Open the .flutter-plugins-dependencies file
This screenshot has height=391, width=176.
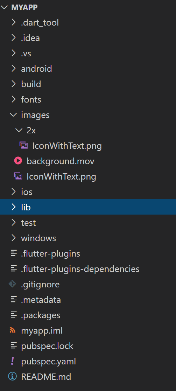[x=88, y=269]
